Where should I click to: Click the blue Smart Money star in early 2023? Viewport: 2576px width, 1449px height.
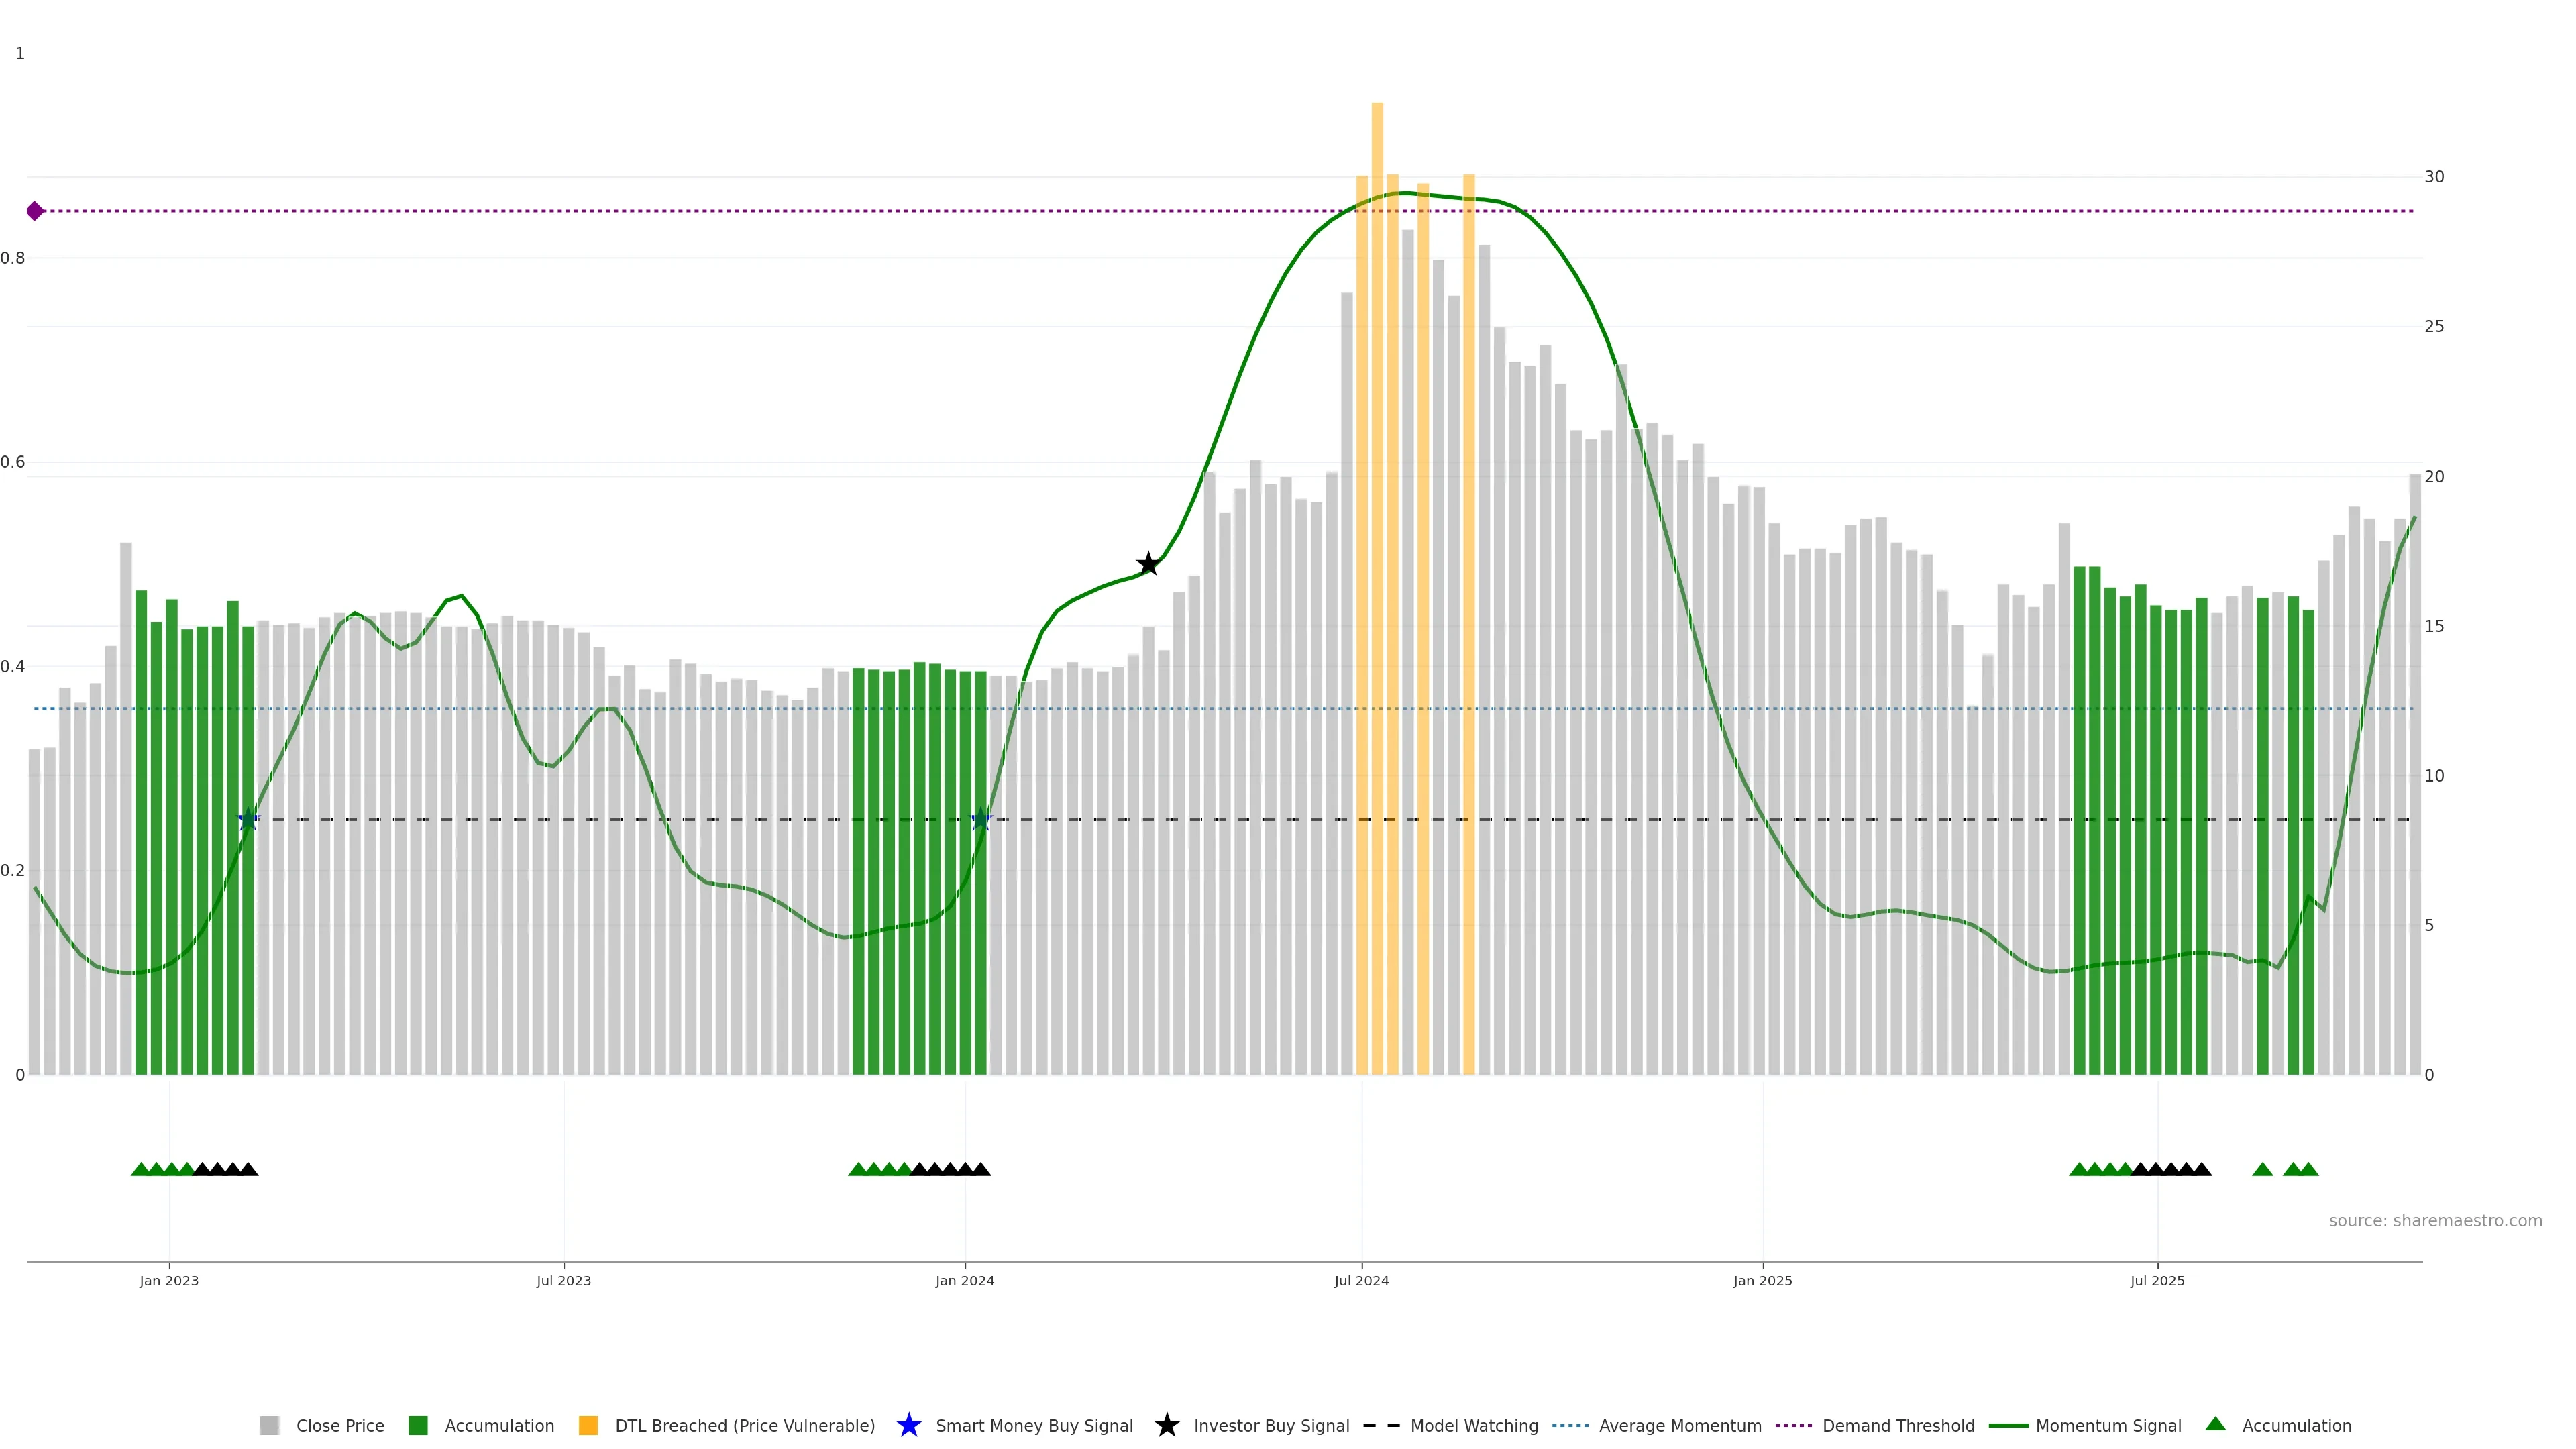point(248,819)
